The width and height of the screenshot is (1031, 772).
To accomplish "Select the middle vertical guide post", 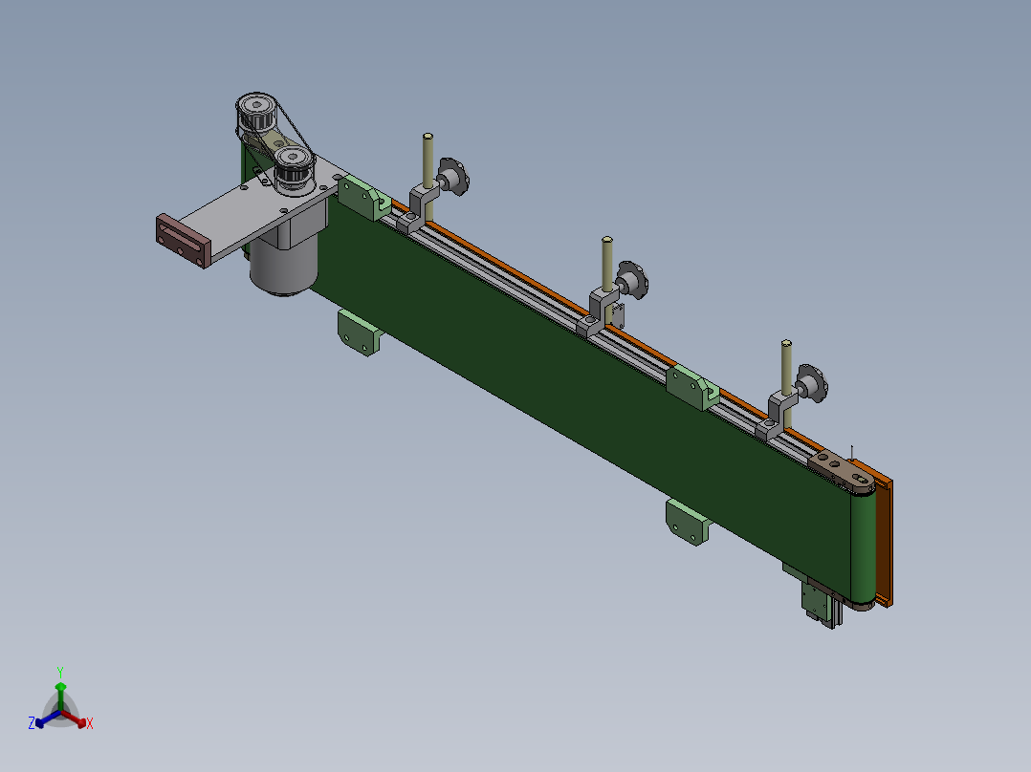I will pyautogui.click(x=607, y=266).
